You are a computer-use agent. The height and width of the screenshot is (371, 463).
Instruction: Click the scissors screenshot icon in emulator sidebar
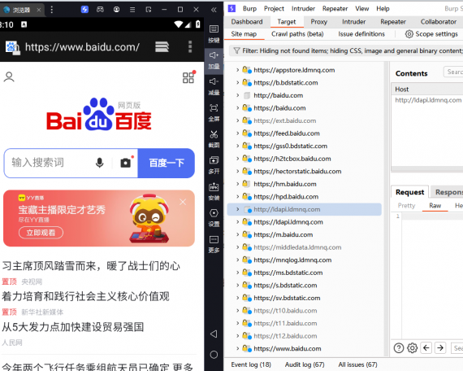point(214,134)
